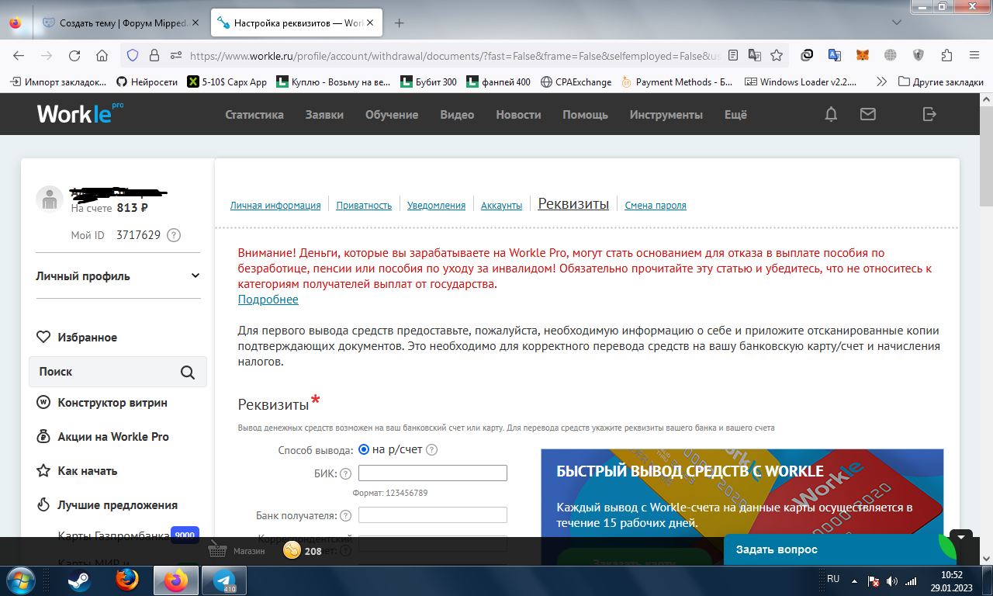
Task: Switch to Приватность tab
Action: [x=364, y=206]
